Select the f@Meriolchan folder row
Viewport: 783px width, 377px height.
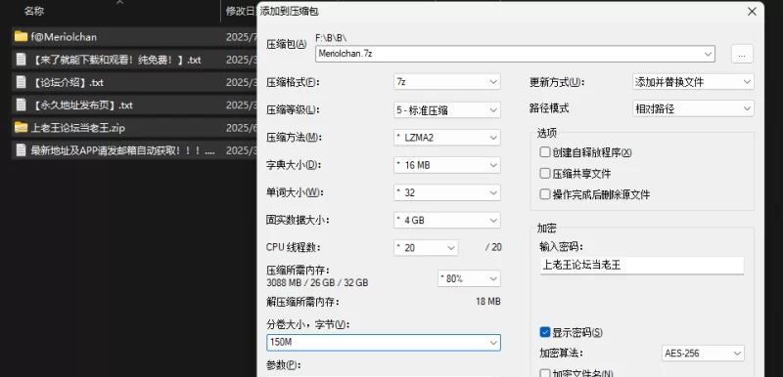tap(133, 36)
